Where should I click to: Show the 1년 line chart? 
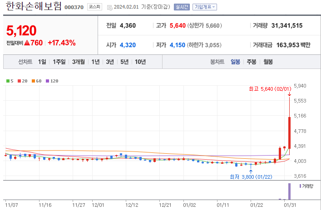95,62
